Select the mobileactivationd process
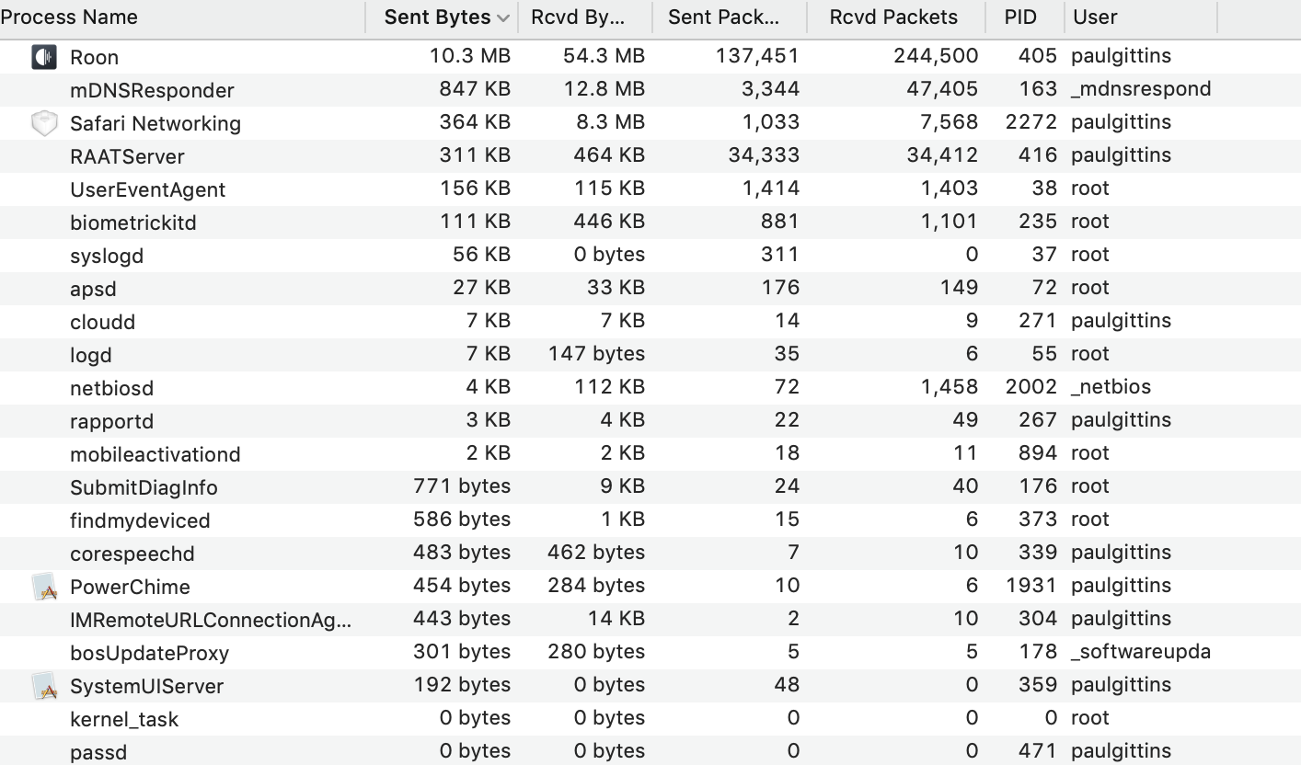This screenshot has width=1301, height=765. tap(155, 454)
